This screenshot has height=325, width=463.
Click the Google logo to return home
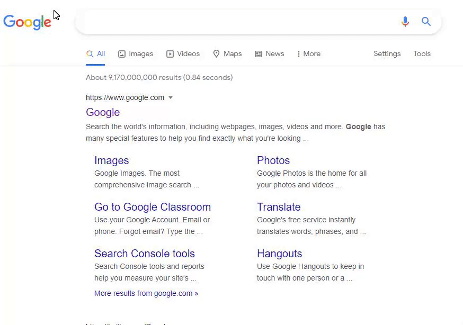(x=28, y=22)
